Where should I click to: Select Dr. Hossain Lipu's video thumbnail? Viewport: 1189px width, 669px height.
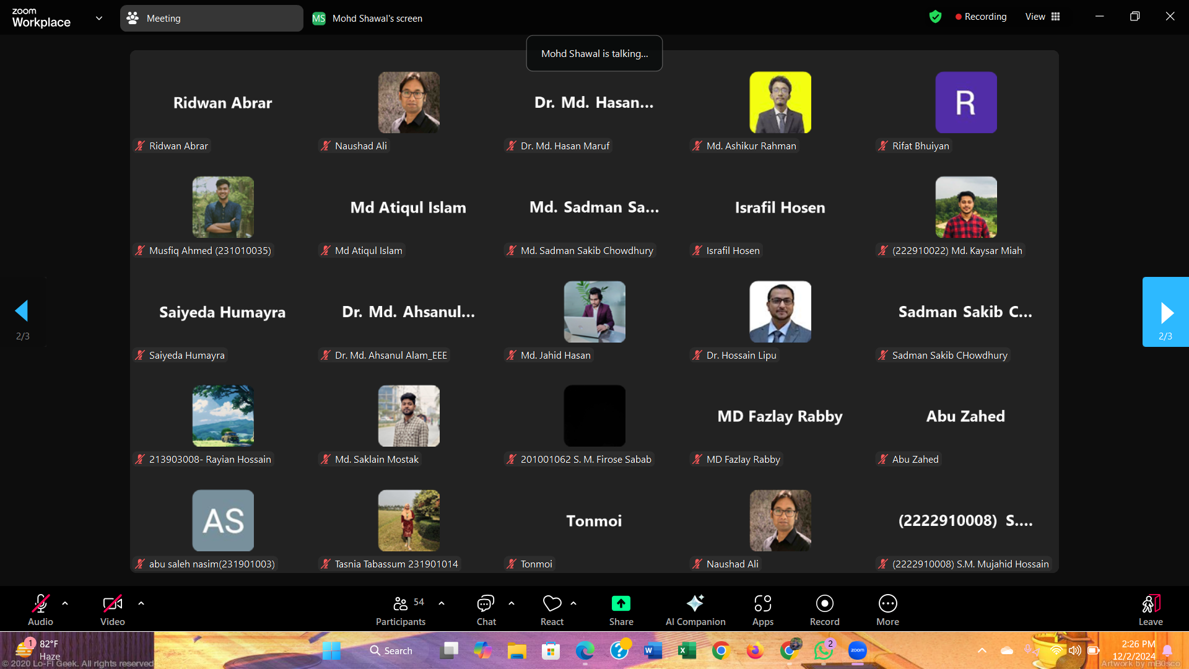[780, 312]
